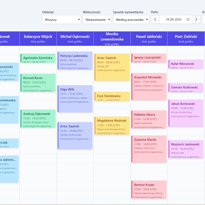Open the calendar picker icon in date field

point(188,19)
